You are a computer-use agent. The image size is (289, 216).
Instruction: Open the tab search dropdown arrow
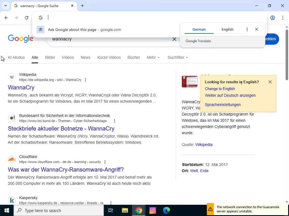coord(6,6)
